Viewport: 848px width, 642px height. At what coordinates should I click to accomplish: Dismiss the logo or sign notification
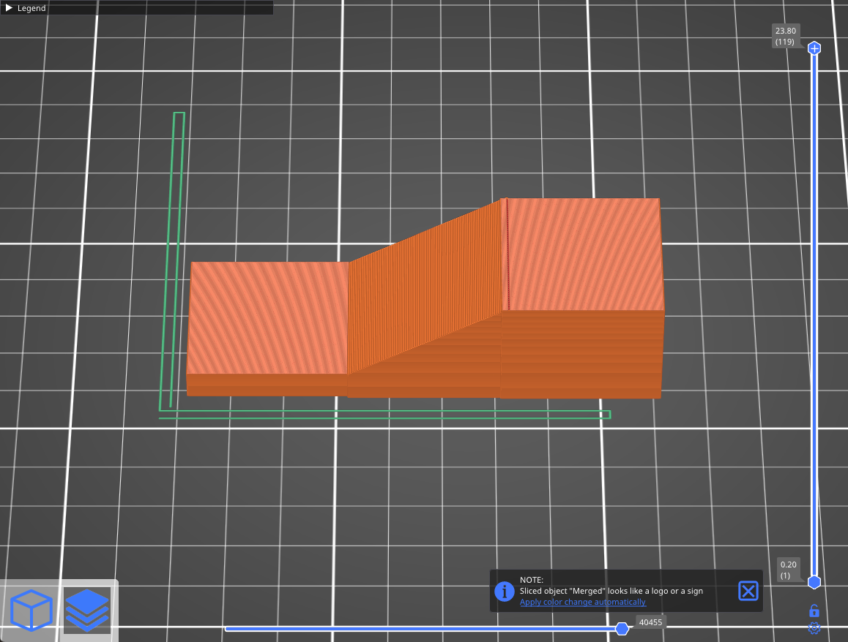(x=748, y=591)
